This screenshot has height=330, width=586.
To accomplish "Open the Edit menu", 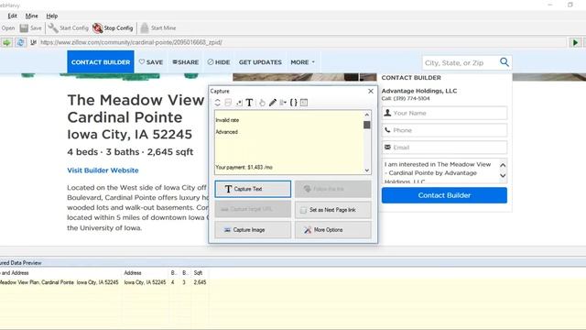I will [12, 16].
